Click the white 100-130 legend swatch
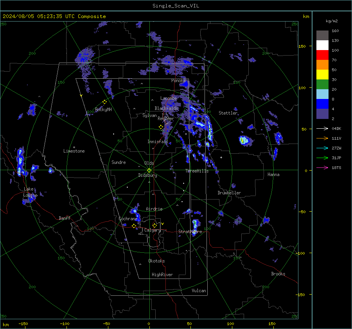Screen dimensions: 352x329 [322, 45]
